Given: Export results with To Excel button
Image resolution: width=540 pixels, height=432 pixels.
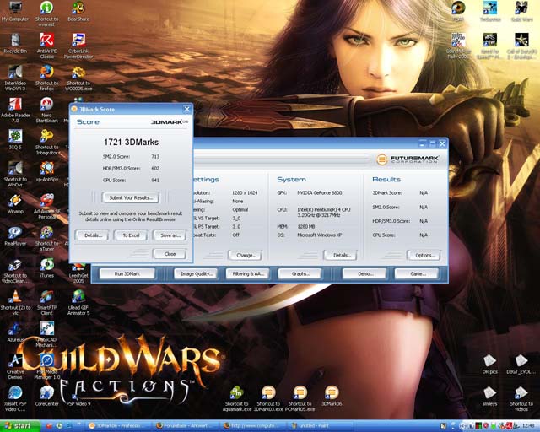Looking at the screenshot, I should 132,235.
